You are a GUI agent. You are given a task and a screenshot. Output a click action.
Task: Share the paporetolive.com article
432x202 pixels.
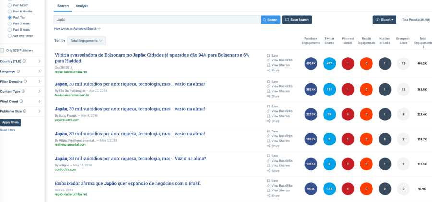[x=273, y=121]
